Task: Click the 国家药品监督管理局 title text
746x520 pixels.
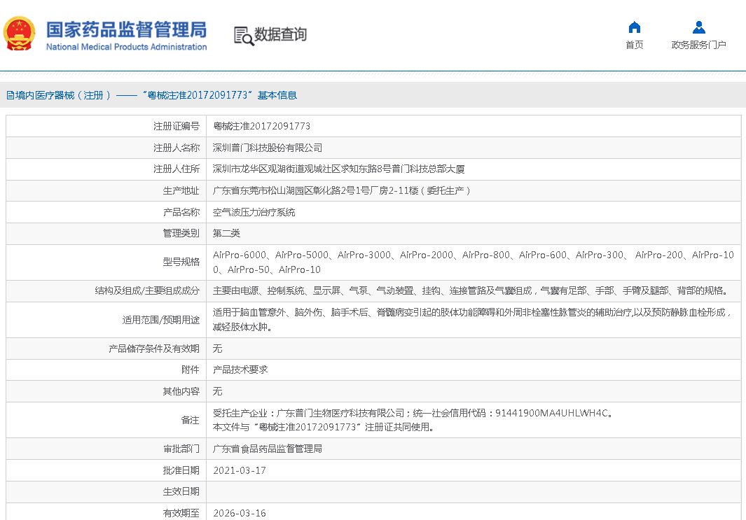Action: pos(126,29)
